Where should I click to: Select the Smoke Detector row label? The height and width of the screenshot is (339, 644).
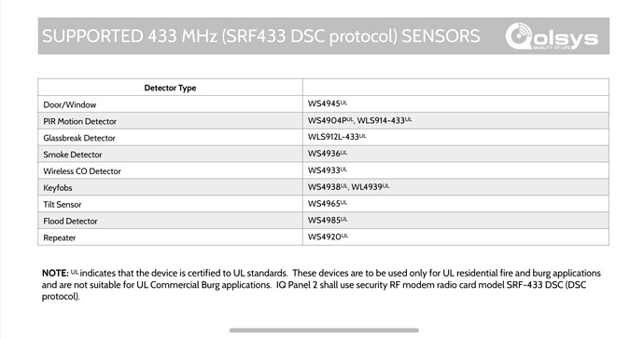point(73,155)
